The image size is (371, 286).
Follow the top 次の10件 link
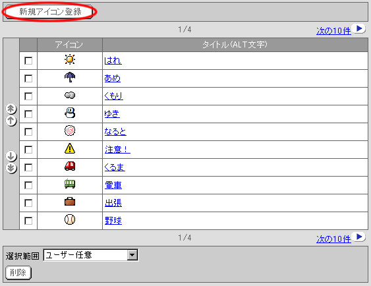[x=333, y=31]
